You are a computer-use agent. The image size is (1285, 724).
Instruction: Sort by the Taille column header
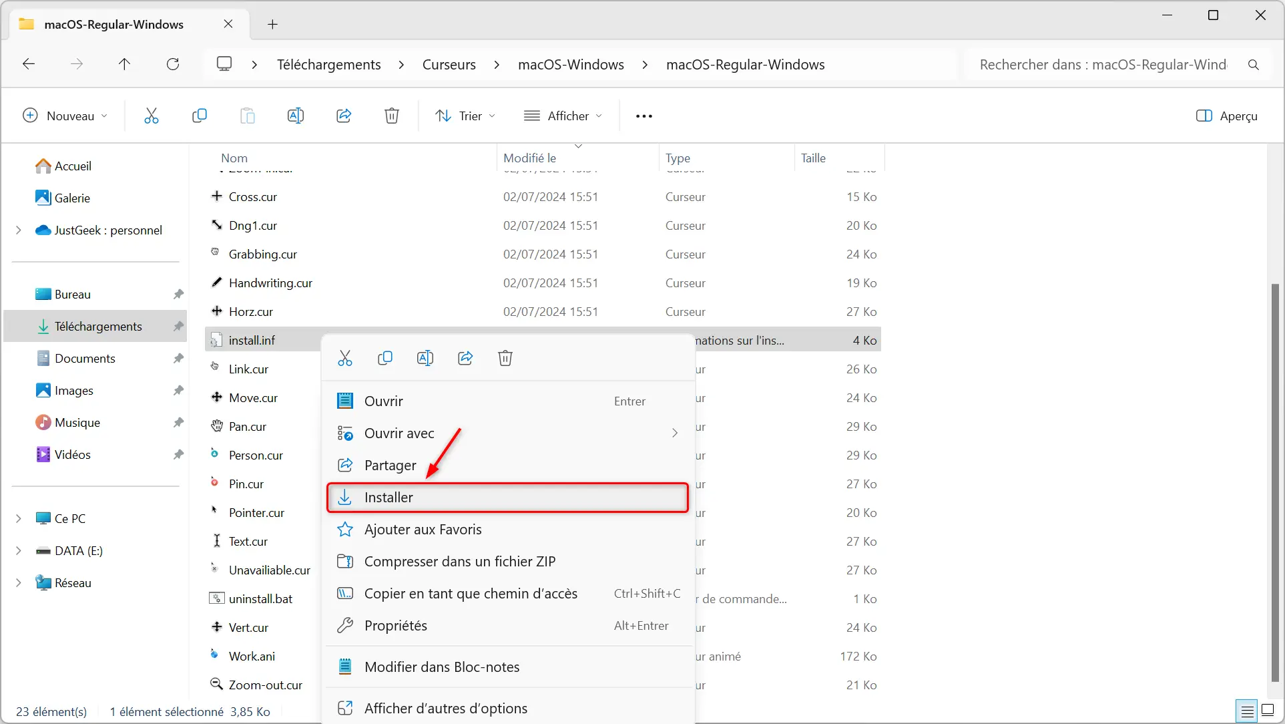coord(813,158)
